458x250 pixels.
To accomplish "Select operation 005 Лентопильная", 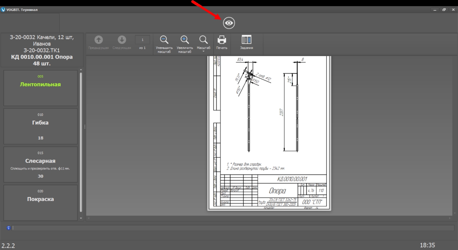I will click(x=40, y=88).
